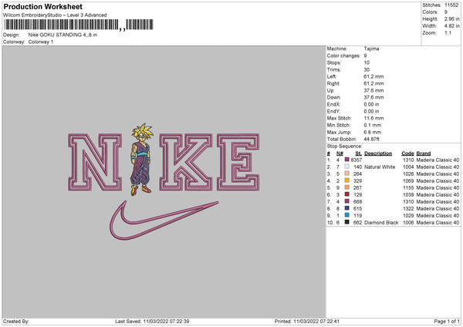Click the Stops value 10
Screen dimensions: 463x327
[367, 62]
